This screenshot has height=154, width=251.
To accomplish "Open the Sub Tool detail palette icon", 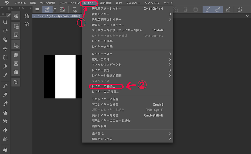I will 16,26.
